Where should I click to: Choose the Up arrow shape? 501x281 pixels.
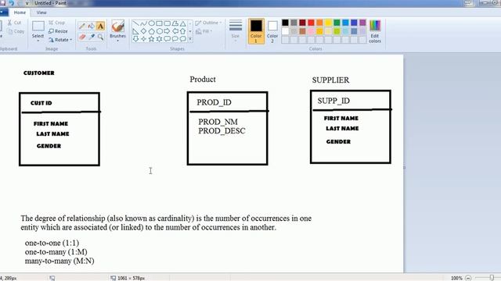[182, 31]
